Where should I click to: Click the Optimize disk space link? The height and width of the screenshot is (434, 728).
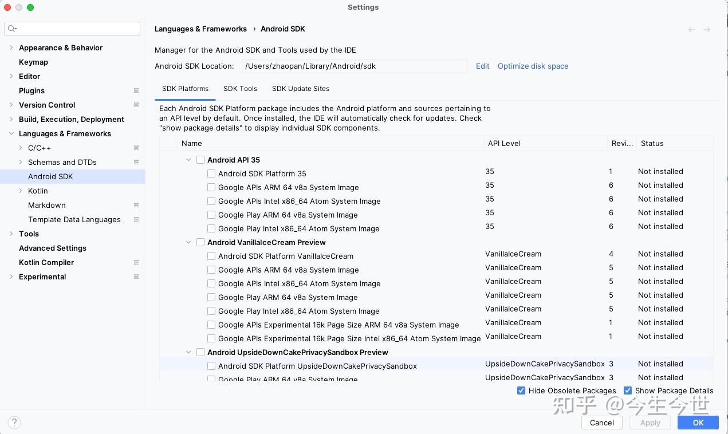click(x=533, y=66)
